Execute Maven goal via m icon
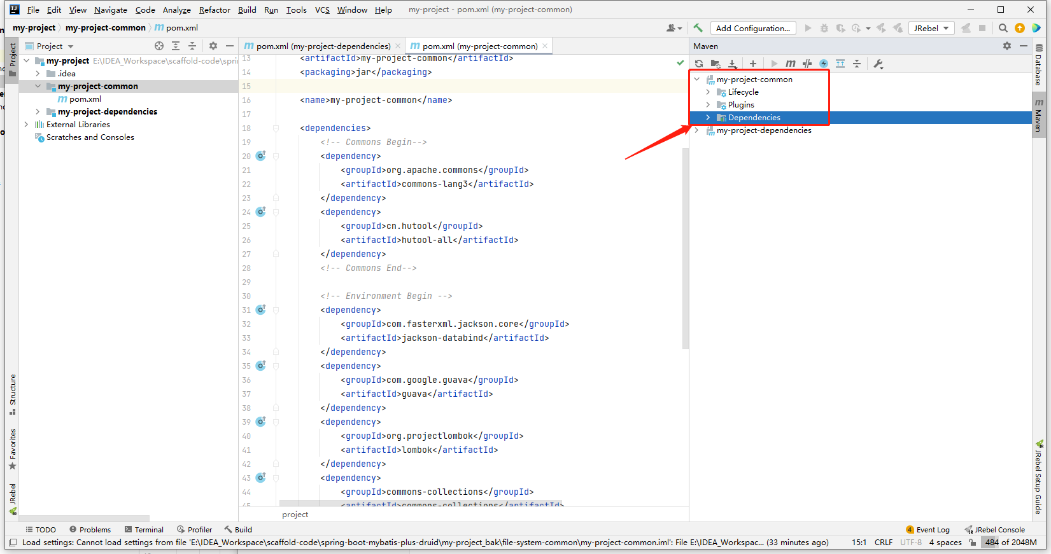This screenshot has height=554, width=1051. pyautogui.click(x=791, y=64)
